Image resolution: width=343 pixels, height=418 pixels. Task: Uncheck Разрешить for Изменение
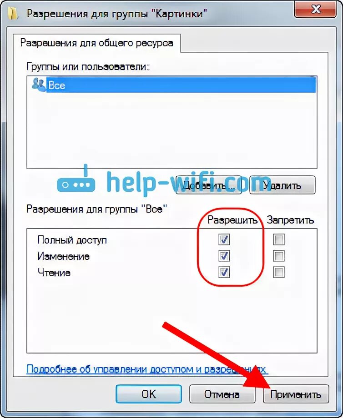224,256
